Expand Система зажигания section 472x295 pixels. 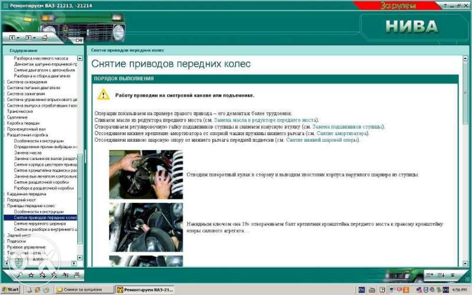(25, 94)
